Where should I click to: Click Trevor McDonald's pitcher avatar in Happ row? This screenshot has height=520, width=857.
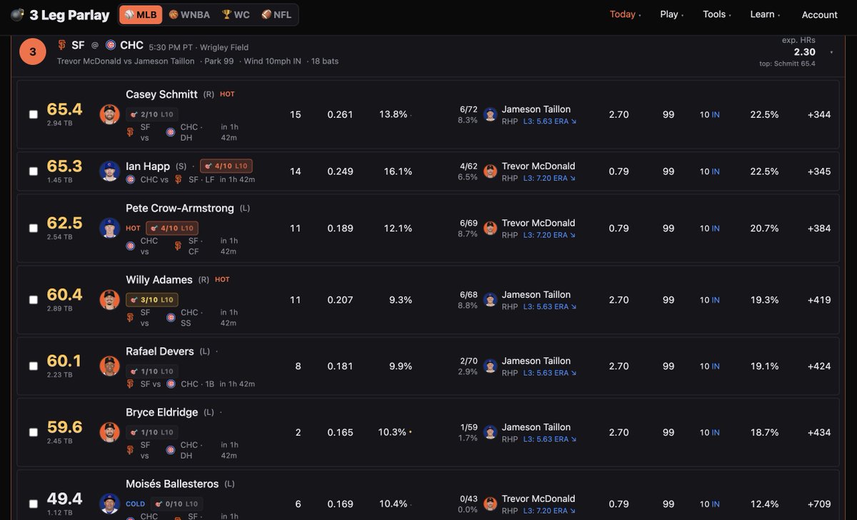(x=490, y=171)
